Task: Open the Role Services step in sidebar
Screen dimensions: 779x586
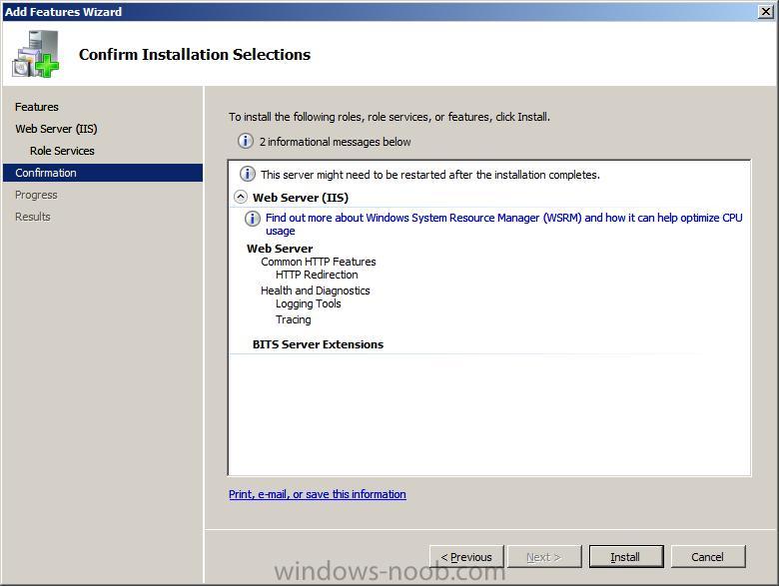Action: point(62,151)
